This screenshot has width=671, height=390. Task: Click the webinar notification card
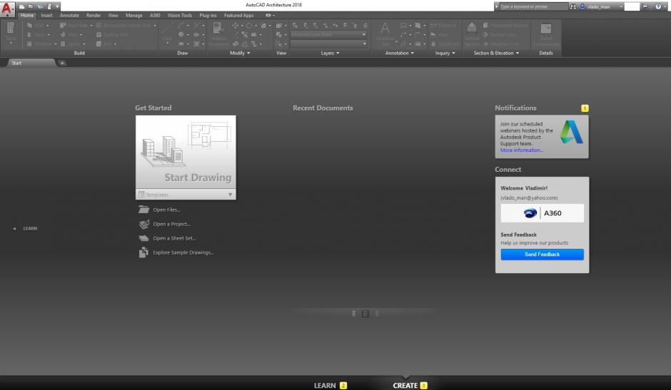pyautogui.click(x=542, y=137)
